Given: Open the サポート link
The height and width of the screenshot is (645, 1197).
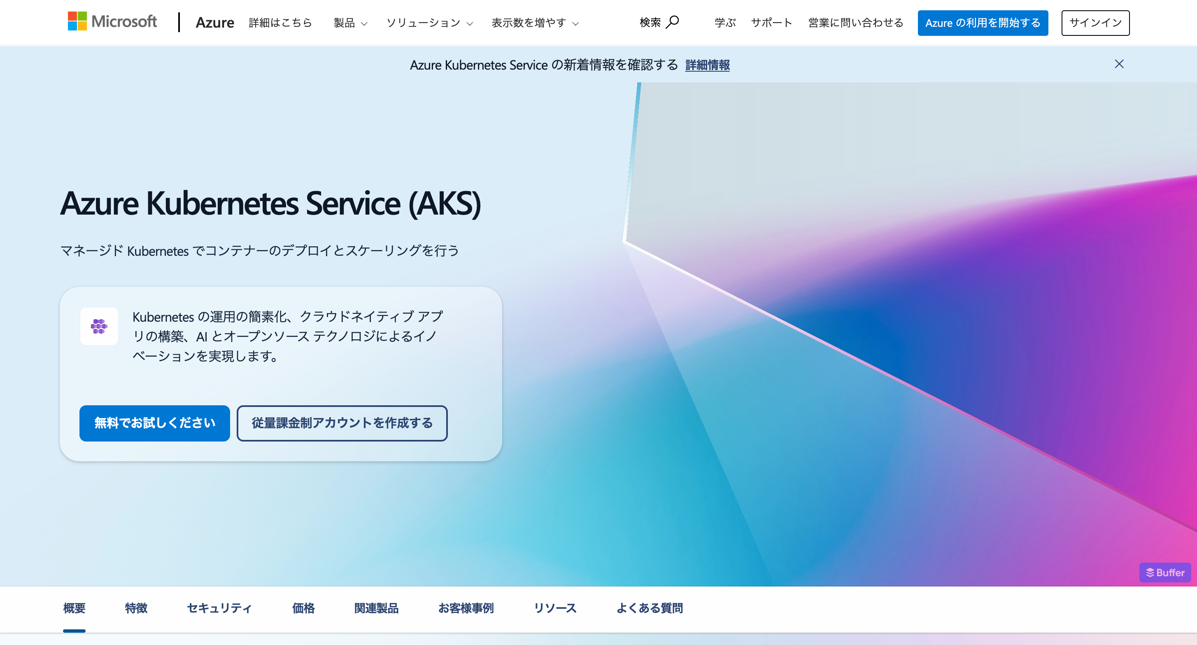Looking at the screenshot, I should 771,22.
